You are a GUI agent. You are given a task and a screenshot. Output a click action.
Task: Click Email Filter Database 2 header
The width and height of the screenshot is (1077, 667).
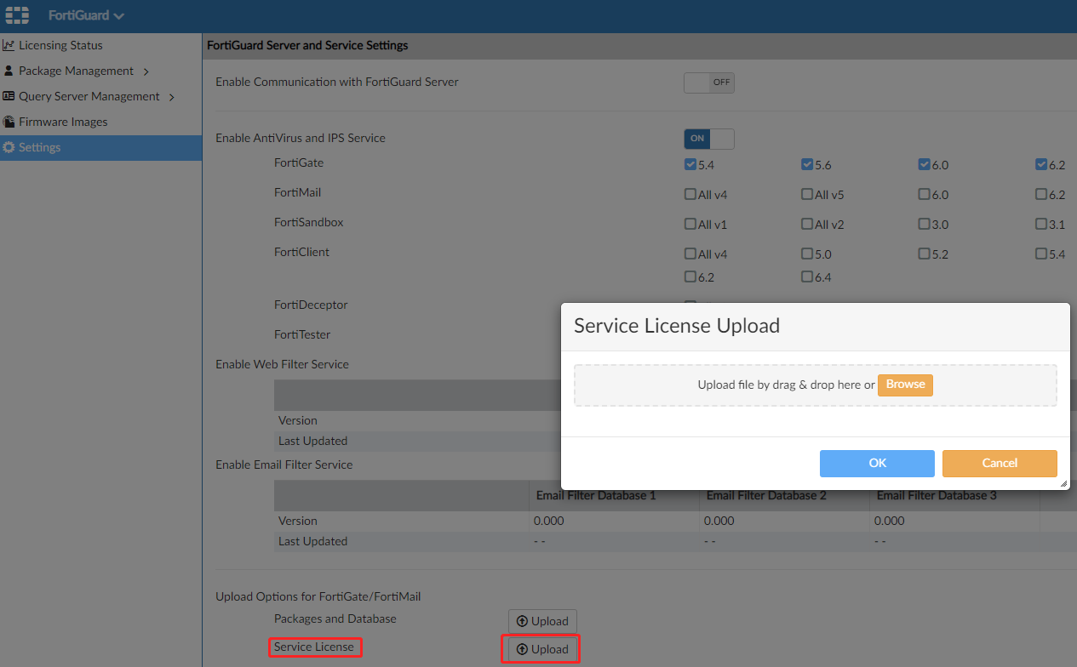[766, 495]
